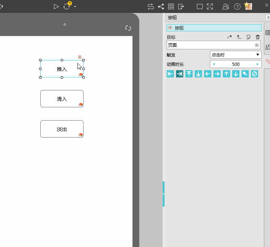Close the window with the X button

267,5
